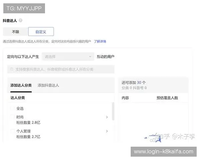The height and width of the screenshot is (160, 200).
Task: Click the 还可添加 30 个 text
Action: (134, 83)
